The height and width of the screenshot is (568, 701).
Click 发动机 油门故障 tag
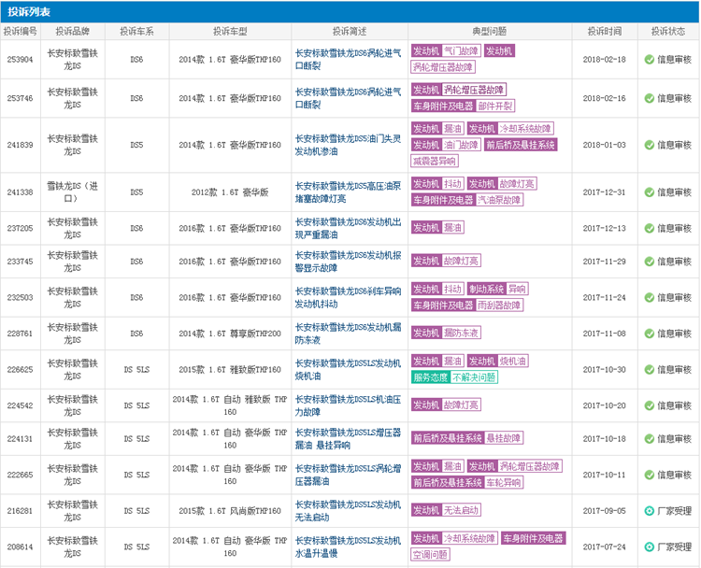click(x=446, y=145)
